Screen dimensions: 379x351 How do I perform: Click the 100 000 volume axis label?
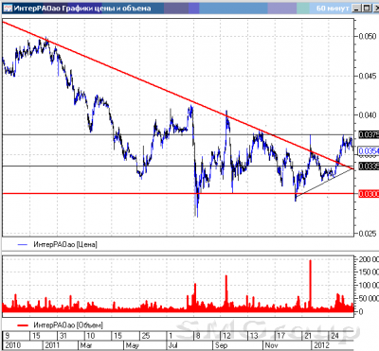click(x=369, y=285)
